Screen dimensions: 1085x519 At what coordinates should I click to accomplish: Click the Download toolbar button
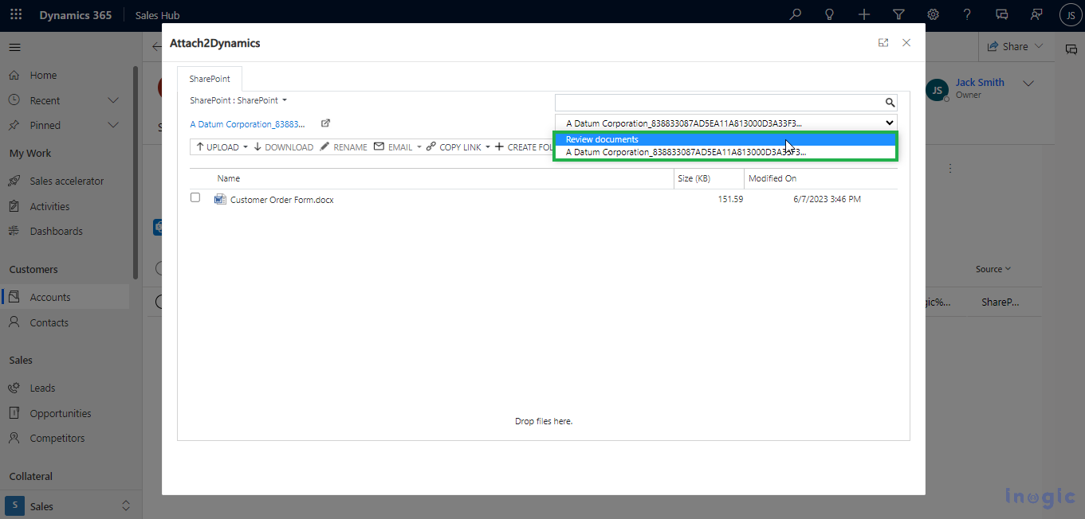pos(283,147)
